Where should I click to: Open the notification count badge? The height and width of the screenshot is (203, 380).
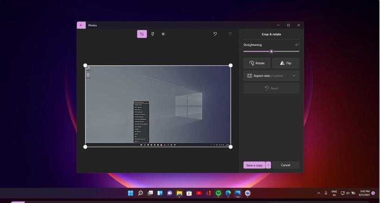(373, 193)
